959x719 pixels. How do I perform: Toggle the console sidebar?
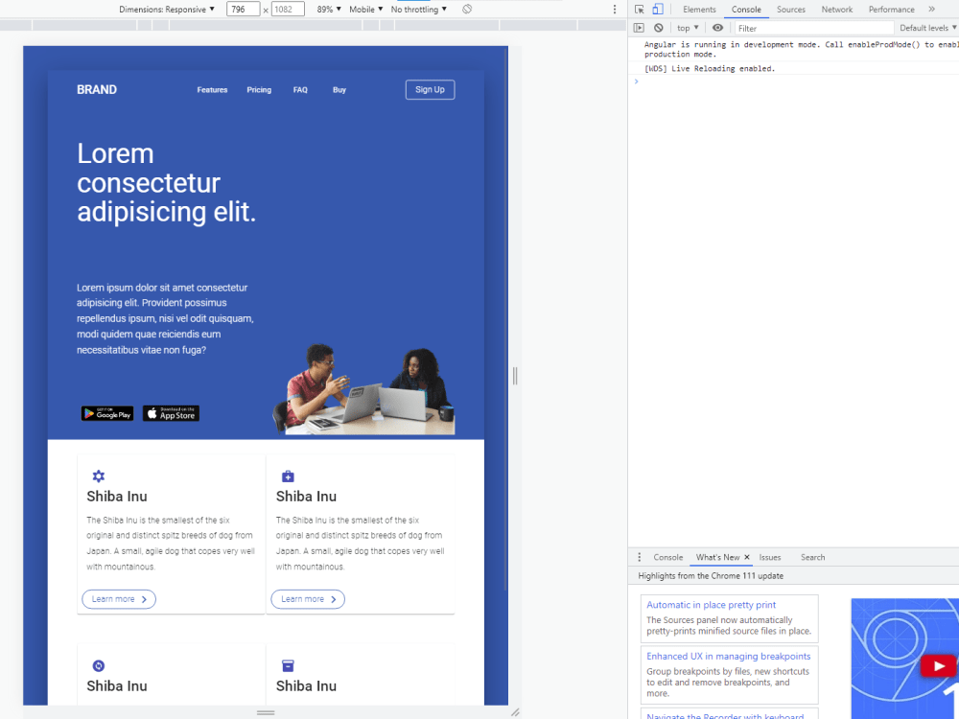pos(639,27)
